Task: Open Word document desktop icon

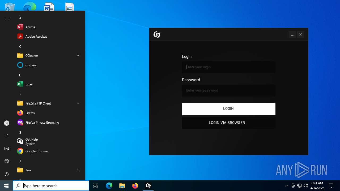Action: [49, 6]
